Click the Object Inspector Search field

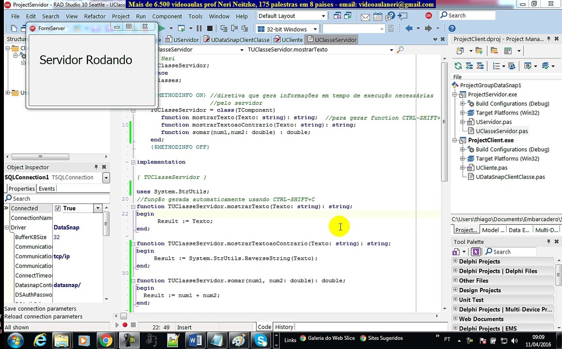[57, 199]
